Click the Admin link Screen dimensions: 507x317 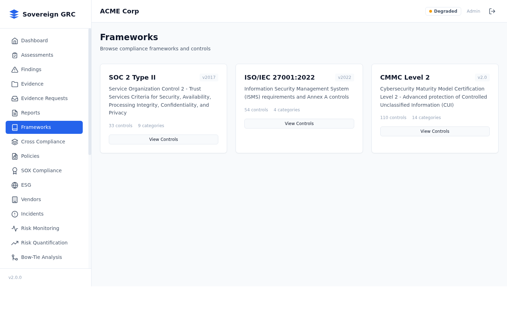click(473, 11)
